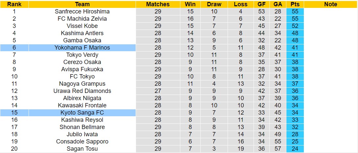Click Sanfrecce Hiroshima's 55 points cell
Viewport: 358px width, 153px height.
(x=295, y=11)
